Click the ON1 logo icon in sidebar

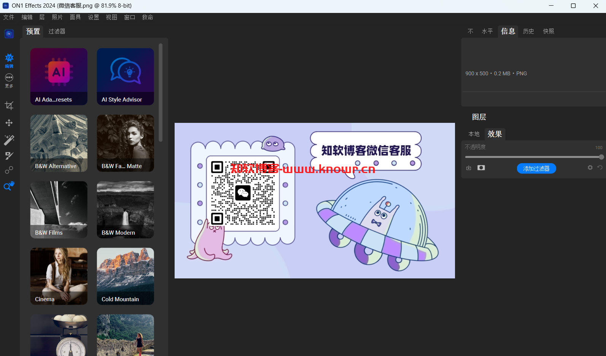[9, 34]
